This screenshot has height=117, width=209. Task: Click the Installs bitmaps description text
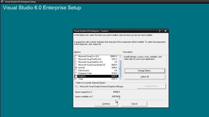coord(143,58)
